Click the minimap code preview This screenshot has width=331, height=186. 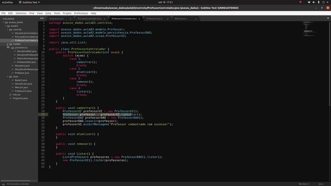click(309, 28)
